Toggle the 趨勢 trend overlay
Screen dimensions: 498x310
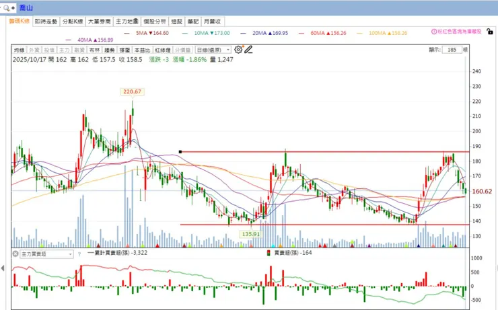110,50
